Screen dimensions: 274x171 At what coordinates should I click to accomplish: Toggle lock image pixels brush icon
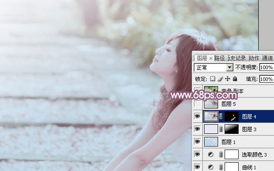point(220,79)
